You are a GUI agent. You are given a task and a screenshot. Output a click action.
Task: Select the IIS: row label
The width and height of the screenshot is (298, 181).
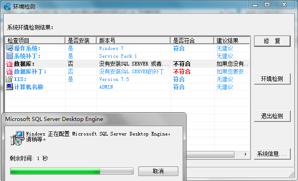pos(20,79)
